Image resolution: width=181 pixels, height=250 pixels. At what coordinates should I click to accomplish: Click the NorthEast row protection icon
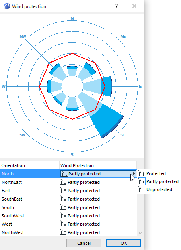63,182
